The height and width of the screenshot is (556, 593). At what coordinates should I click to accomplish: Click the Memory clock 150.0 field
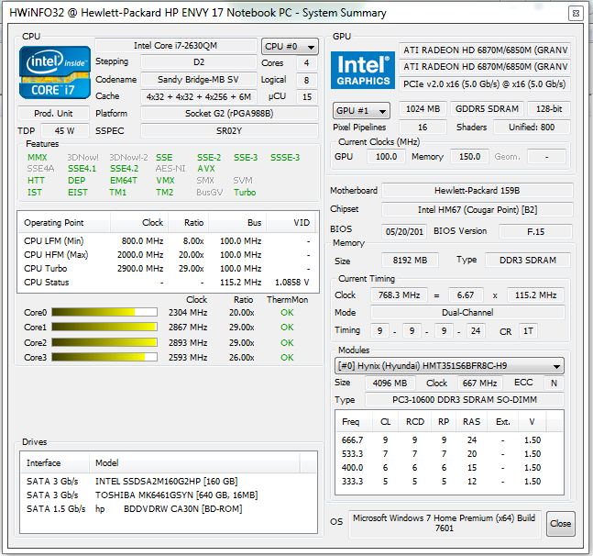point(469,156)
